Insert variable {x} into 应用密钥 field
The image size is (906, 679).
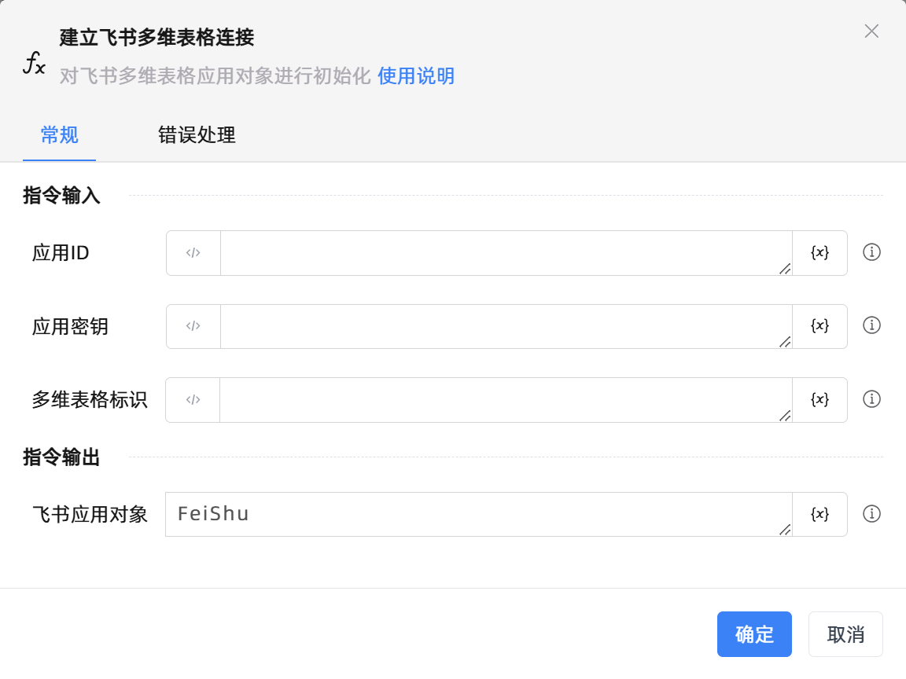819,326
